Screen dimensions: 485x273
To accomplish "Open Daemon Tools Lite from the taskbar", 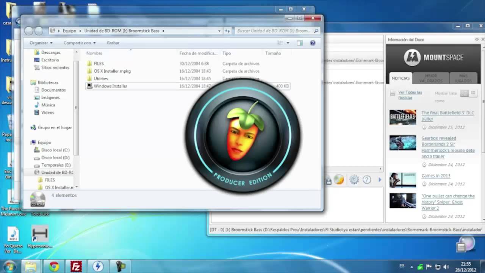I will (x=98, y=267).
